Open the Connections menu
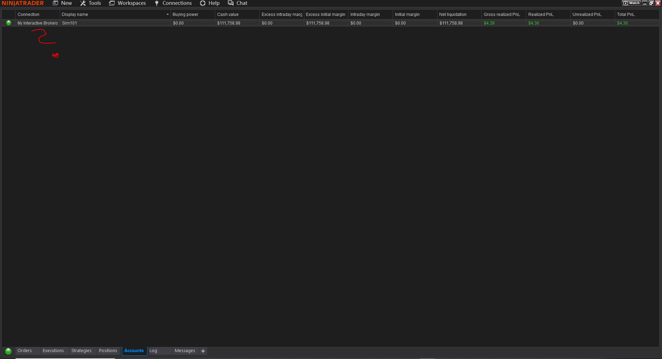The image size is (662, 359). tap(173, 3)
